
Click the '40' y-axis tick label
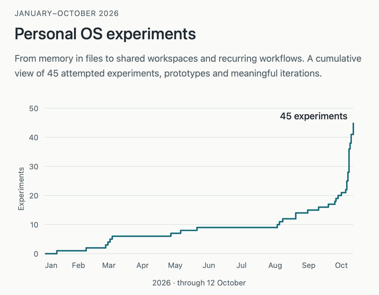pos(34,137)
